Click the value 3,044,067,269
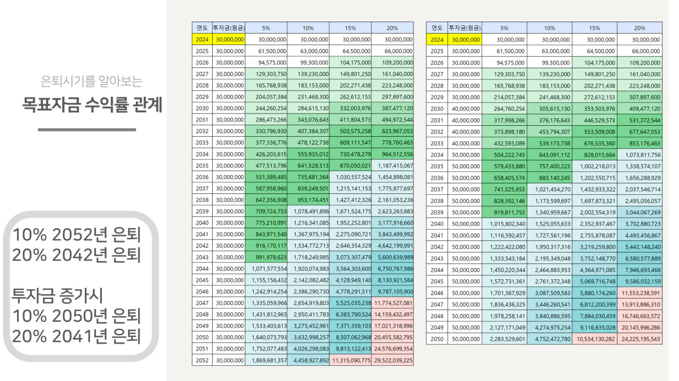 [x=640, y=213]
